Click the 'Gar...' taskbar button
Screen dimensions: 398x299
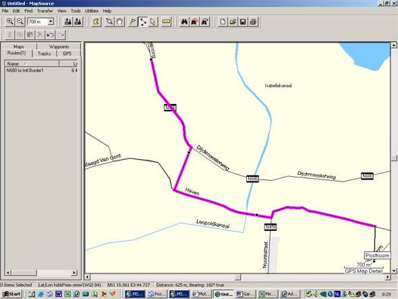point(245,294)
